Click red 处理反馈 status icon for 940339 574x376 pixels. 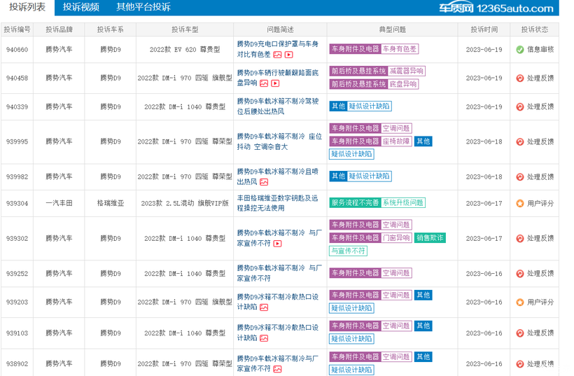click(519, 107)
